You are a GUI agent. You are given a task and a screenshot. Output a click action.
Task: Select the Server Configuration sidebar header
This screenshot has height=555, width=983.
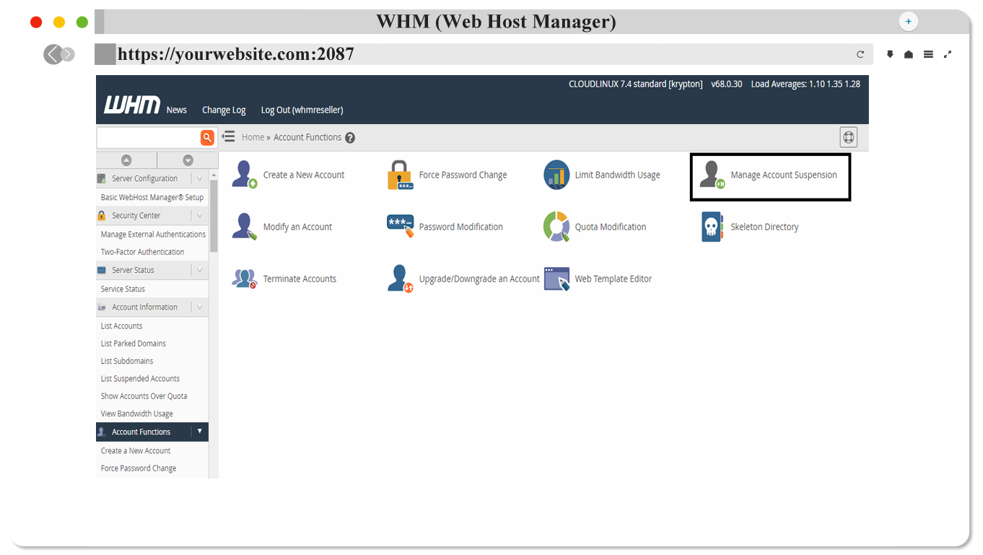[152, 178]
